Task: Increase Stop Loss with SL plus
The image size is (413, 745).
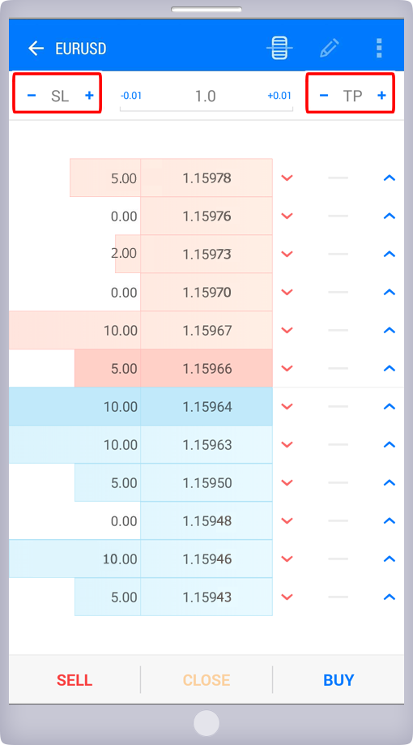Action: pyautogui.click(x=89, y=96)
